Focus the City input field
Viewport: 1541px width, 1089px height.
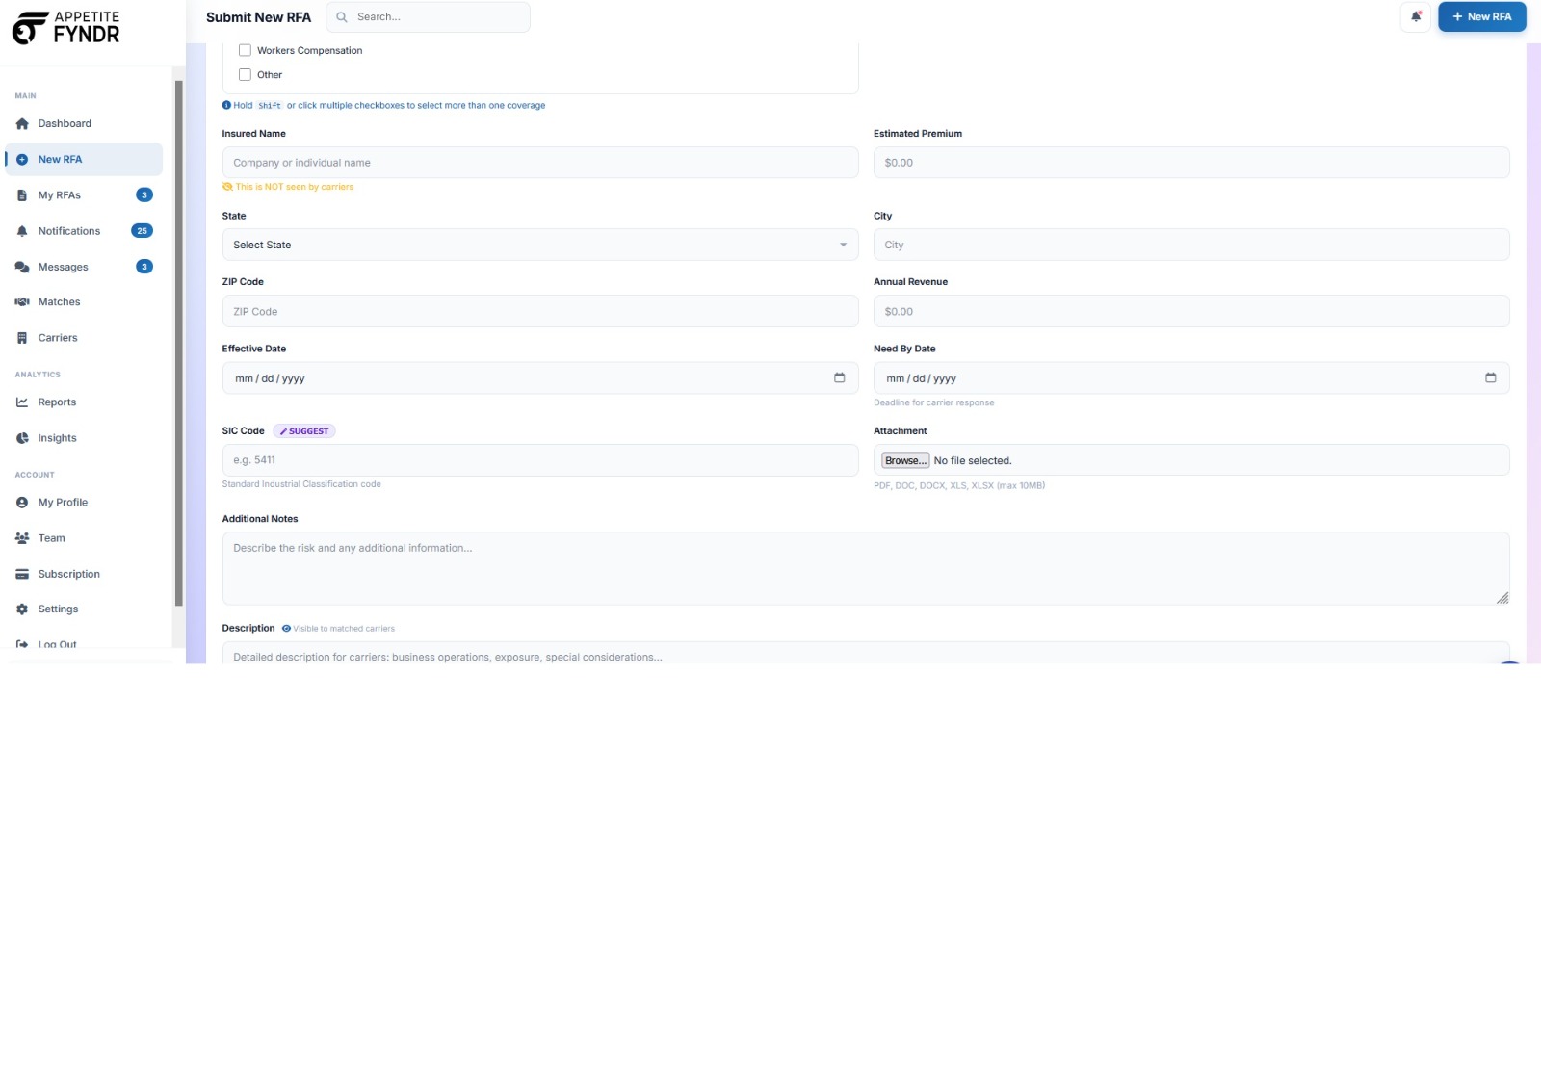(x=1191, y=246)
